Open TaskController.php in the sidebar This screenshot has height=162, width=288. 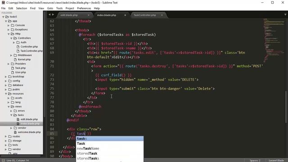point(31,51)
